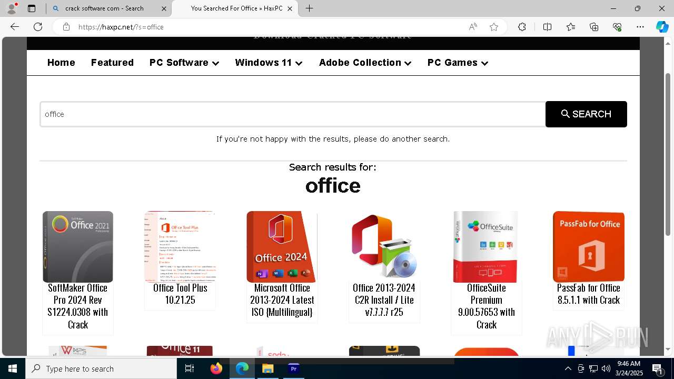Open File Explorer from the taskbar

(268, 368)
